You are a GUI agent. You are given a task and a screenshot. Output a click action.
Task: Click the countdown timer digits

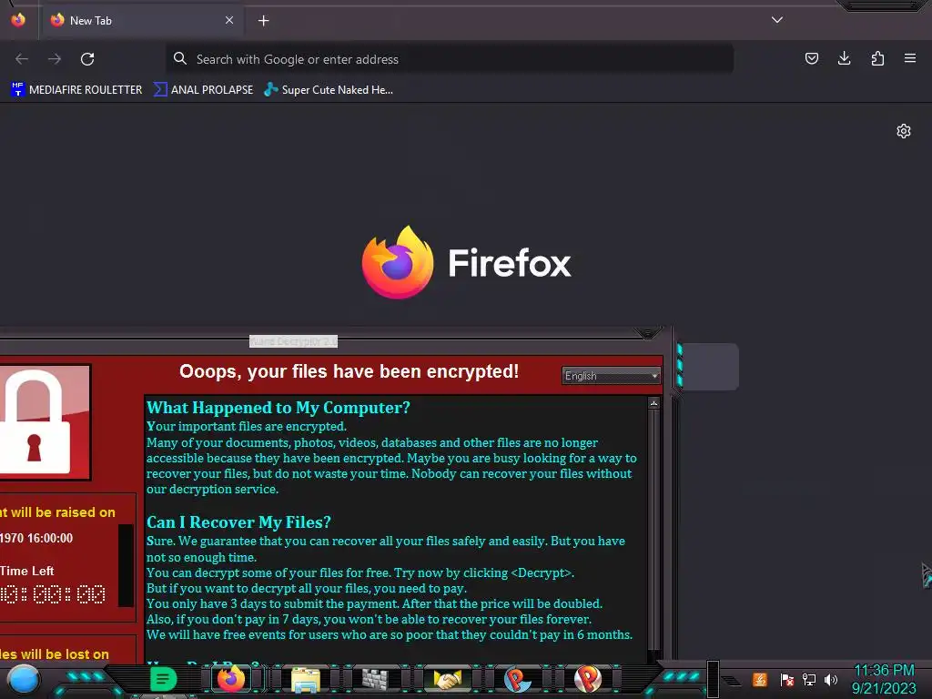click(53, 594)
